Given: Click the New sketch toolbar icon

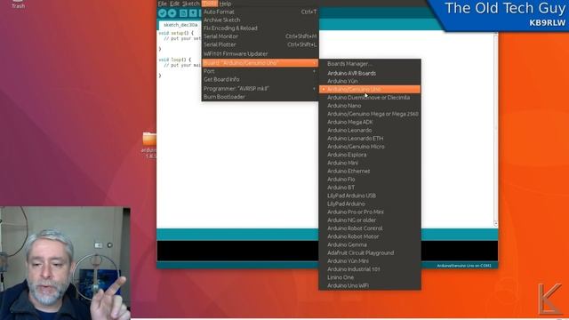Looking at the screenshot, I should pos(183,13).
